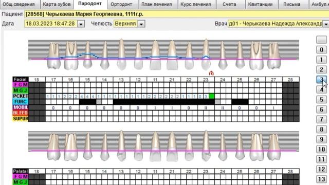329x185 pixels.
Task: Choose depth value 12 button
Action: tap(321, 169)
